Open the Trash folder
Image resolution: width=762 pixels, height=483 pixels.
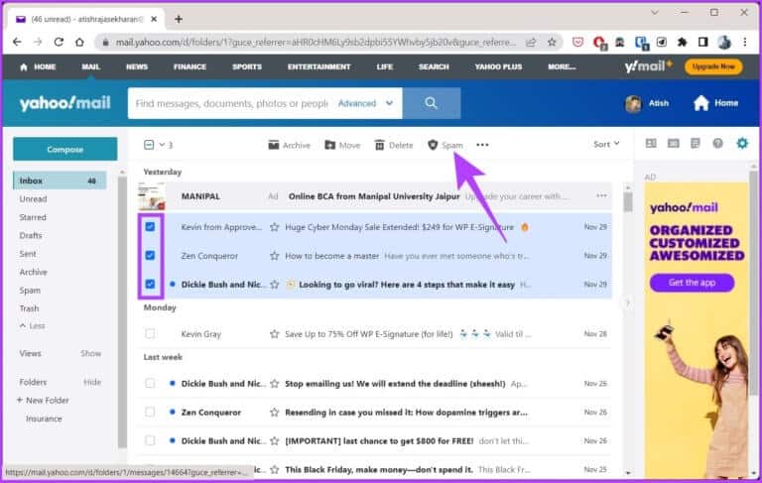coord(29,308)
